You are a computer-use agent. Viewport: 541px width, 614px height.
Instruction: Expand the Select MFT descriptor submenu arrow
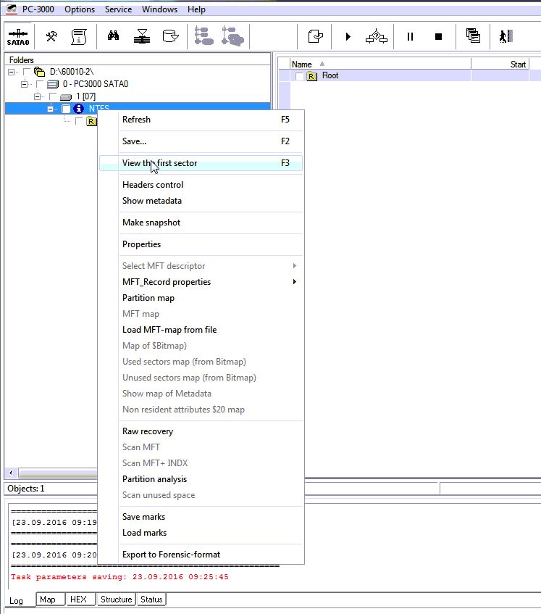295,265
